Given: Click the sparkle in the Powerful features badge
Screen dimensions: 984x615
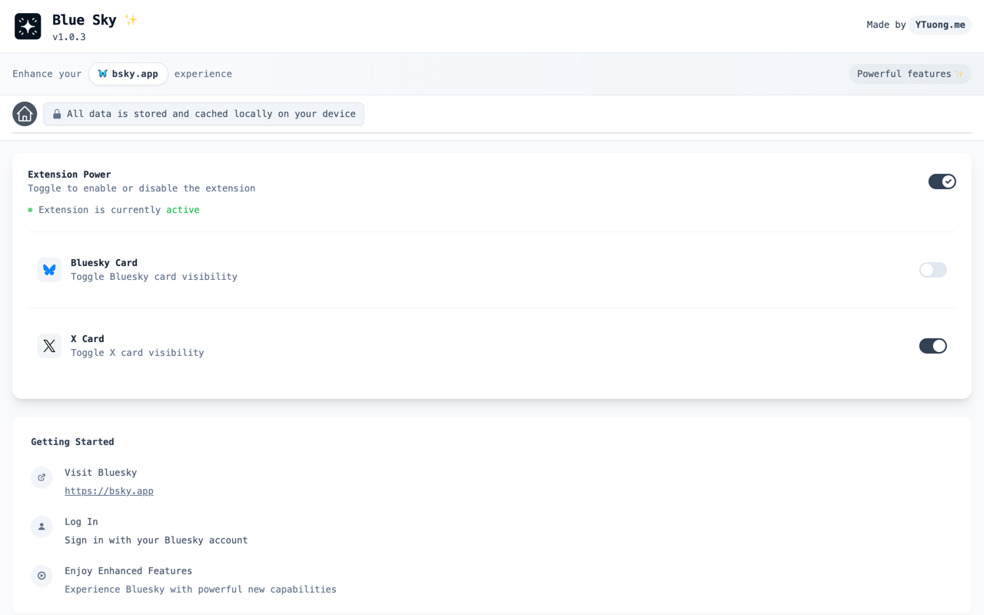Looking at the screenshot, I should (x=959, y=74).
